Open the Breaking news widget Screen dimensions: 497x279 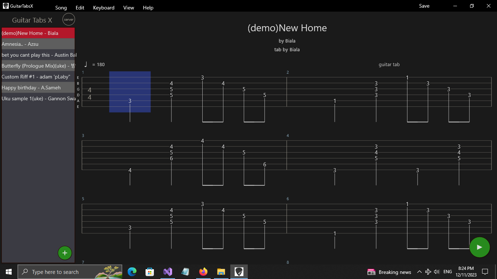tap(389, 271)
